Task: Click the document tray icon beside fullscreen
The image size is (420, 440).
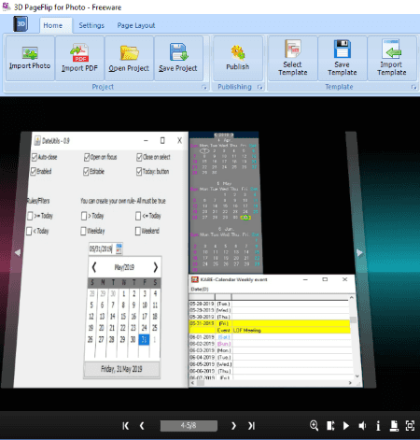Action: point(394,426)
